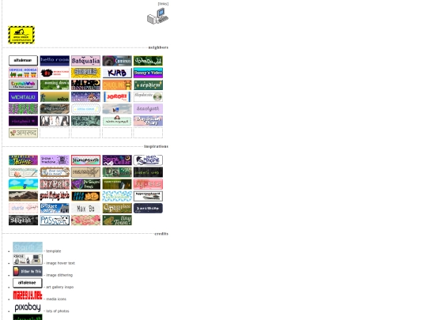Viewport: 427px width, 320px height.
Task: Click the 'morning dove' green button
Action: 55,85
